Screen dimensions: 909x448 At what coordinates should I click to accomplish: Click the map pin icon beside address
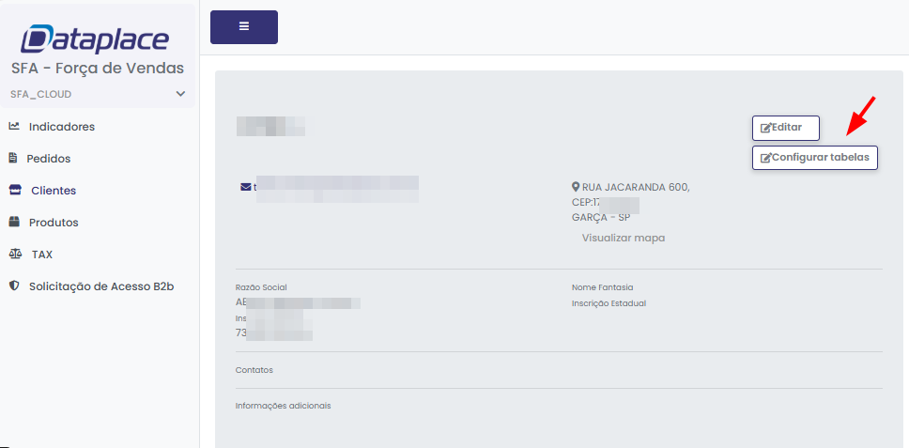(x=576, y=187)
